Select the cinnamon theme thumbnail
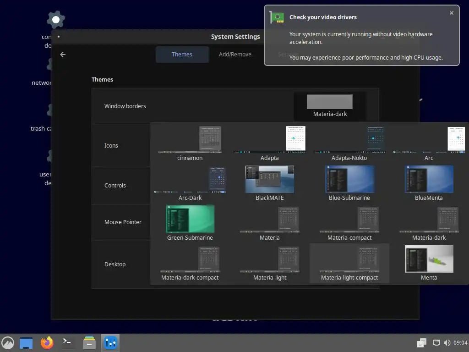469x352 pixels. tap(190, 143)
